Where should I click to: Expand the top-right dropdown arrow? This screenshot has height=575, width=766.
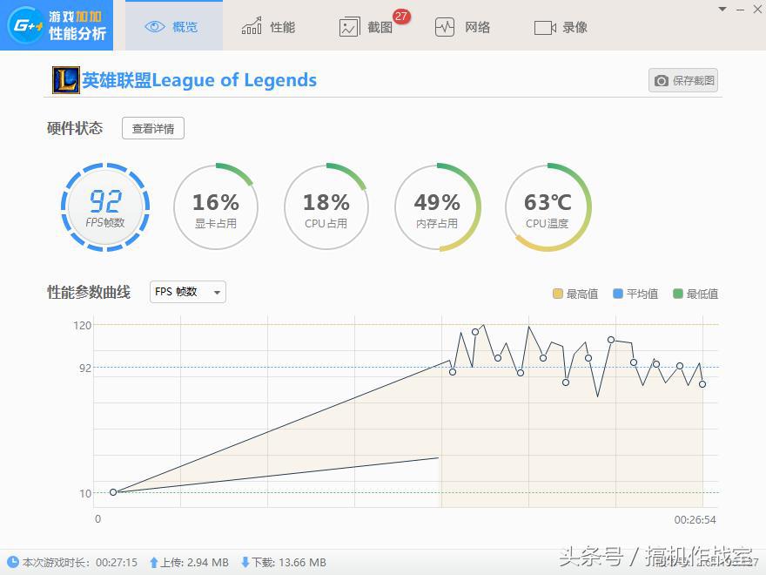722,9
